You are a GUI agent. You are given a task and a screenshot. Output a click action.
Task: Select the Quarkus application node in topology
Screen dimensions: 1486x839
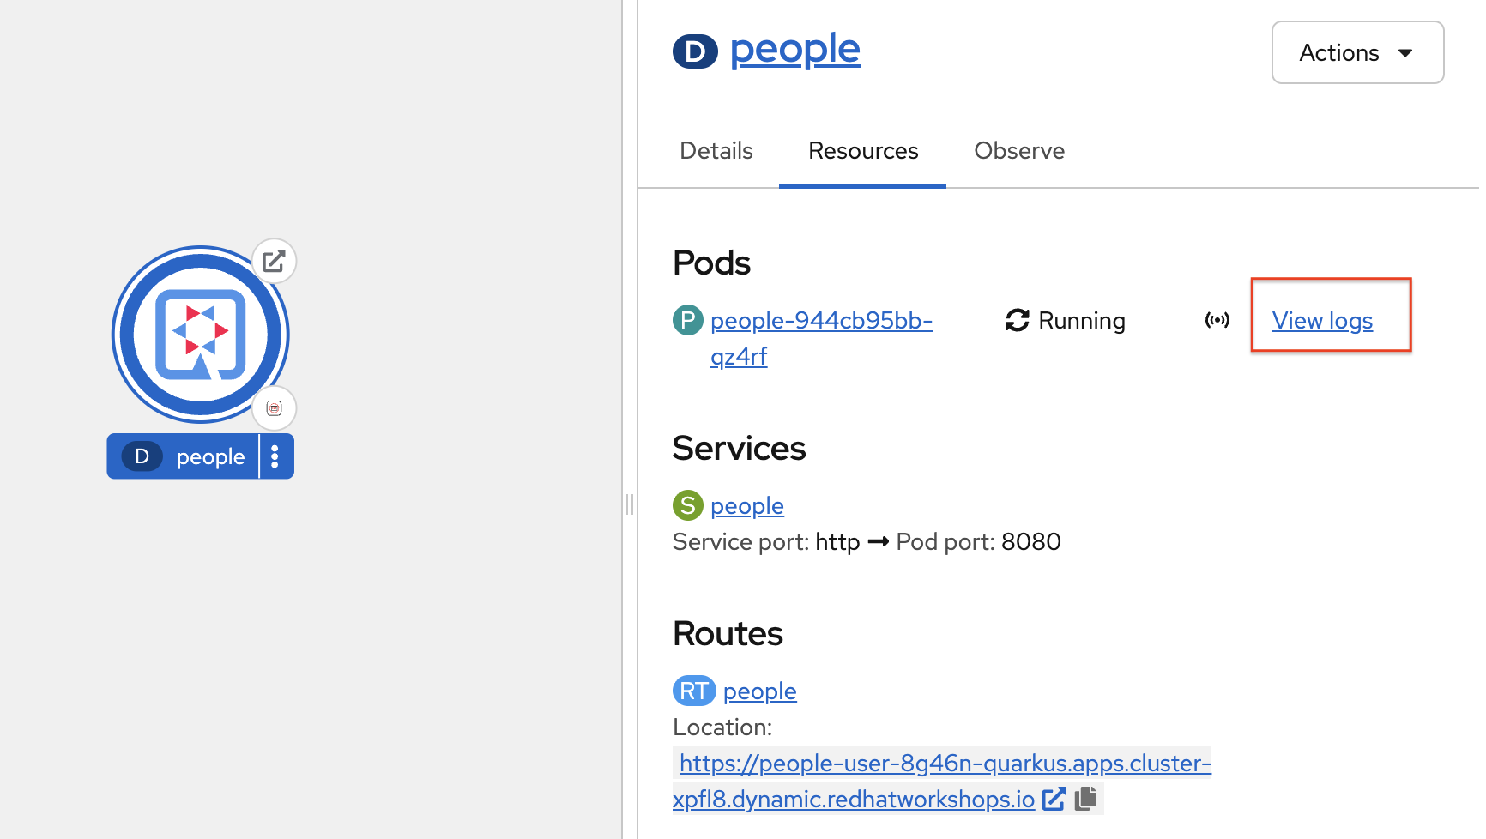(200, 335)
